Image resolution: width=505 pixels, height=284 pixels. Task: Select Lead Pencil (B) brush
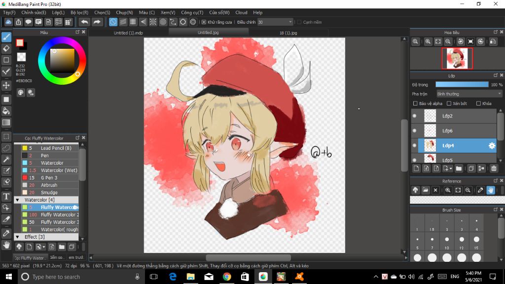pos(50,148)
